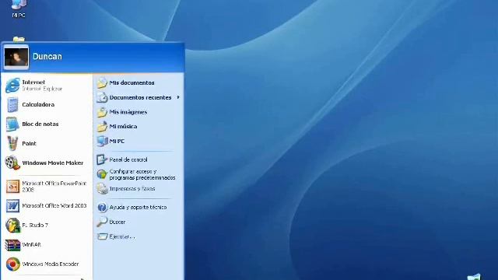Click Mis imágenes label text

pyautogui.click(x=128, y=112)
